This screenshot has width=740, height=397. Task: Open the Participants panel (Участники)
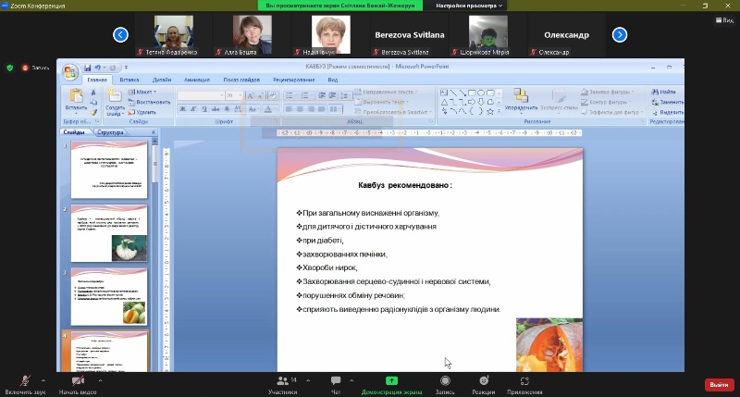click(x=282, y=381)
